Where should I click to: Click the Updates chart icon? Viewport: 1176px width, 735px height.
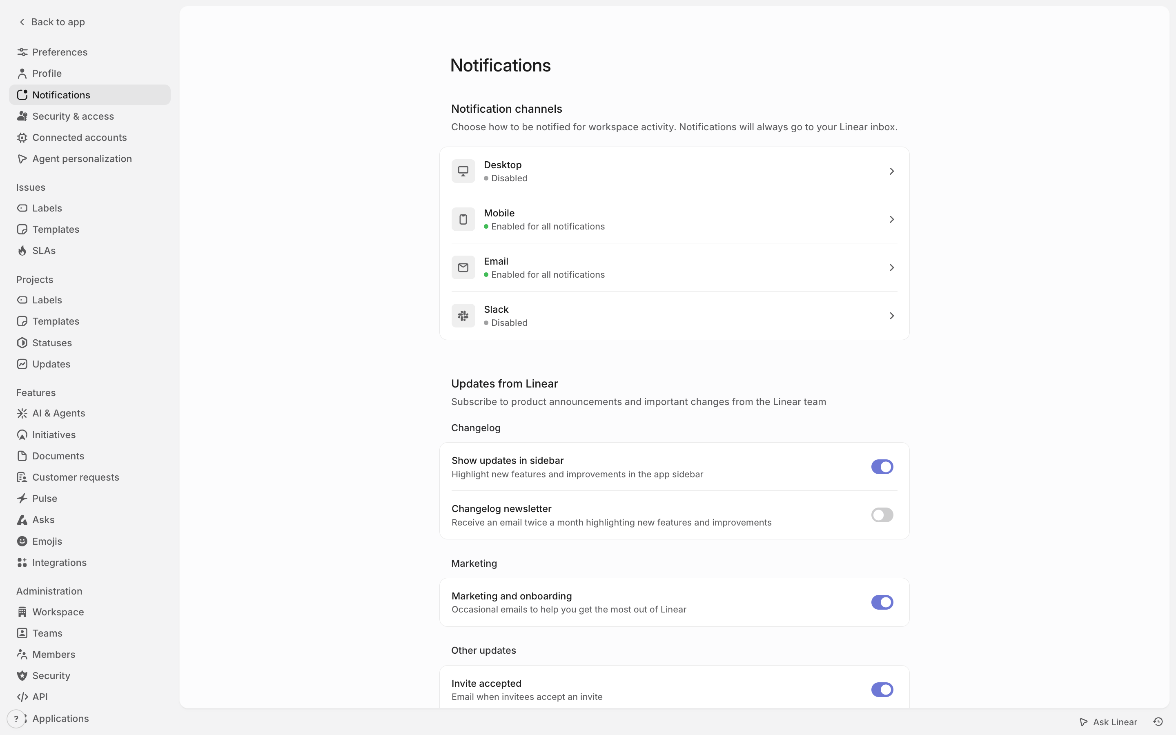(22, 364)
